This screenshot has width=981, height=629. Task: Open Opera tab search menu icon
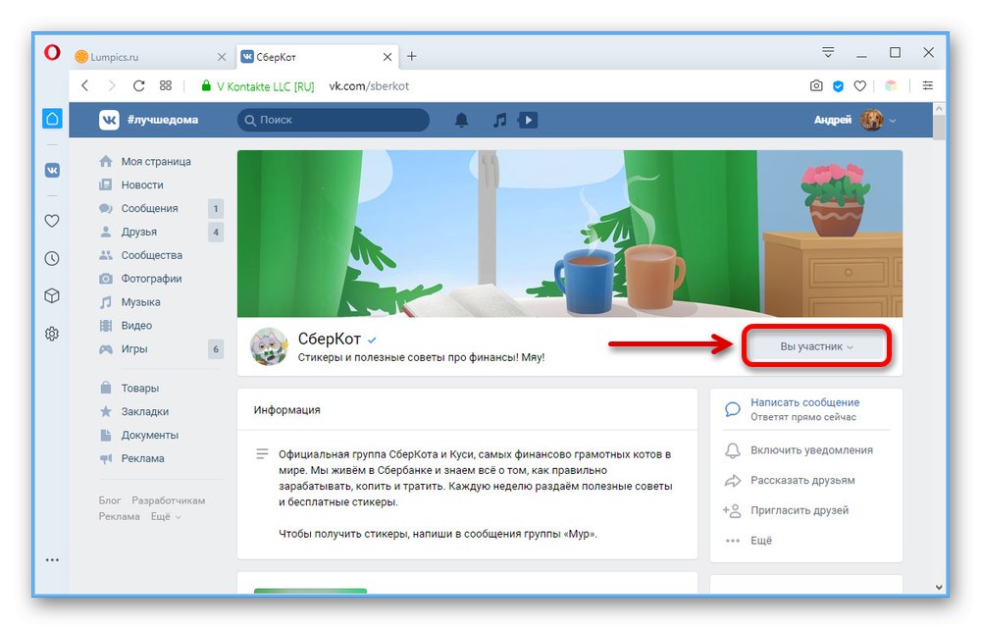(828, 53)
